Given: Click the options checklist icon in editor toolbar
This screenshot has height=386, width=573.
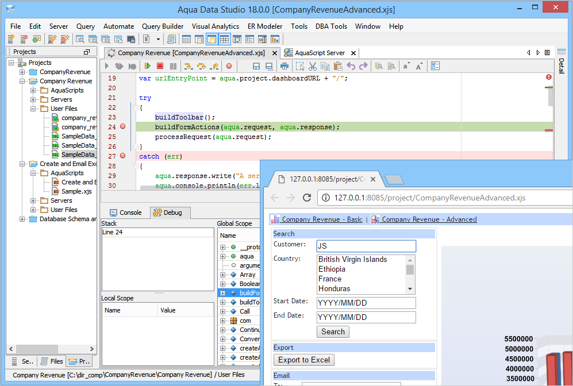Looking at the screenshot, I should (435, 66).
